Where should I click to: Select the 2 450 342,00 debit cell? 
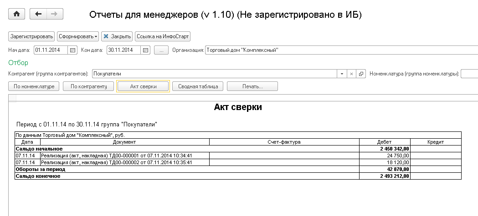tap(385, 149)
